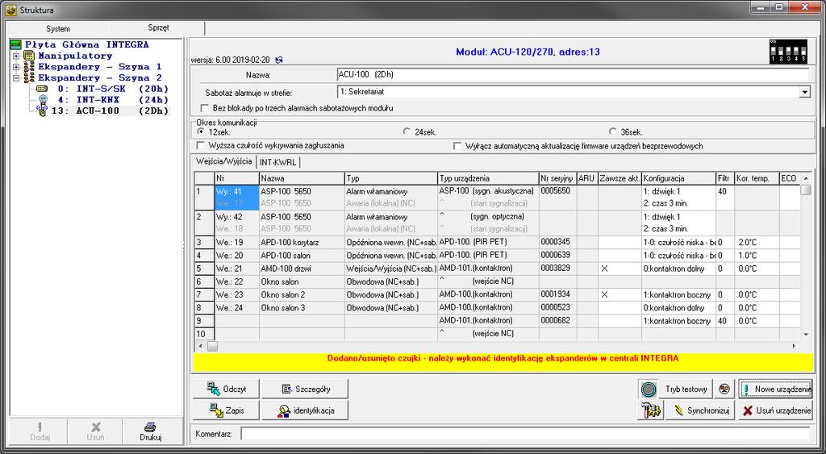Collapse the Ekspandery - Szyna 2 node

tap(16, 78)
